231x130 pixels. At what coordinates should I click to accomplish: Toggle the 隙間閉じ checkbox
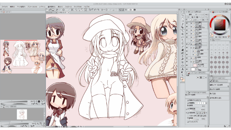pyautogui.click(x=188, y=103)
